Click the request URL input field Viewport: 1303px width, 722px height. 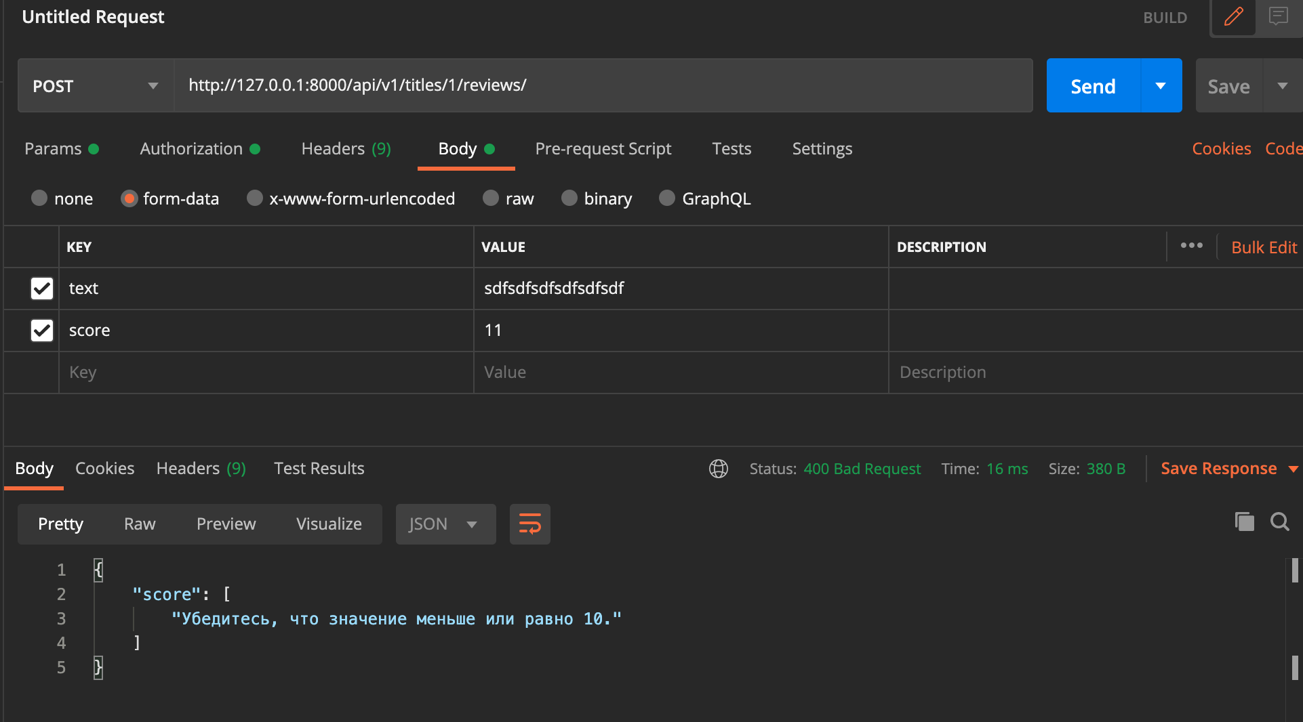tap(603, 85)
